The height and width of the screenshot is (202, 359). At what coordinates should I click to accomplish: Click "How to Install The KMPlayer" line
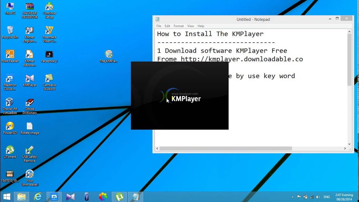(x=210, y=34)
